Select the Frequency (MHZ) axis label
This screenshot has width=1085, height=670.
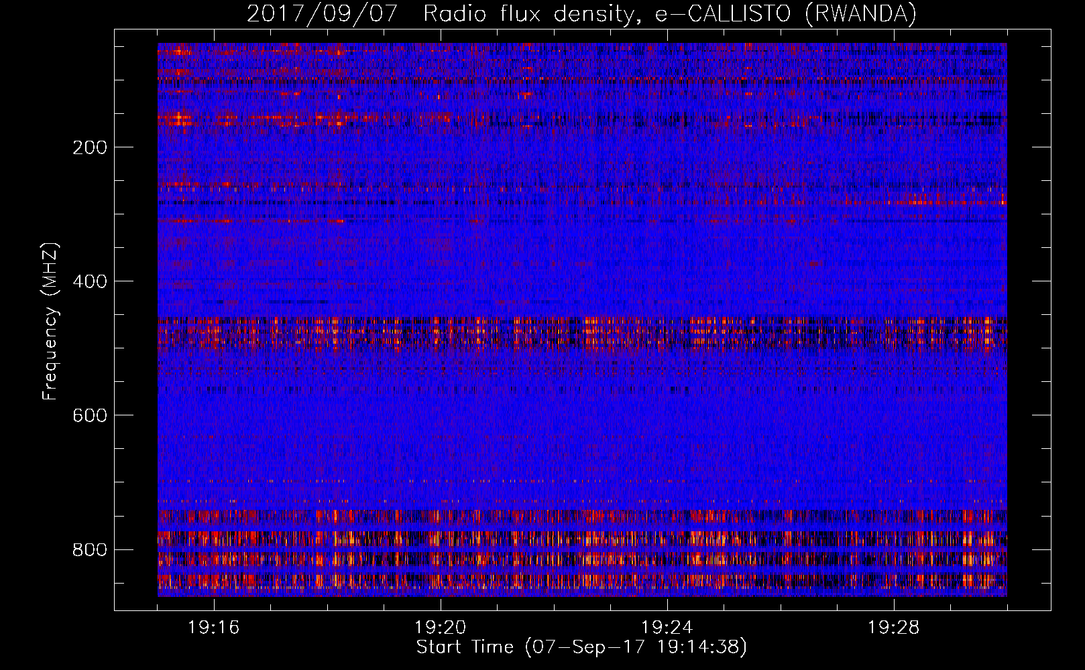(x=51, y=322)
